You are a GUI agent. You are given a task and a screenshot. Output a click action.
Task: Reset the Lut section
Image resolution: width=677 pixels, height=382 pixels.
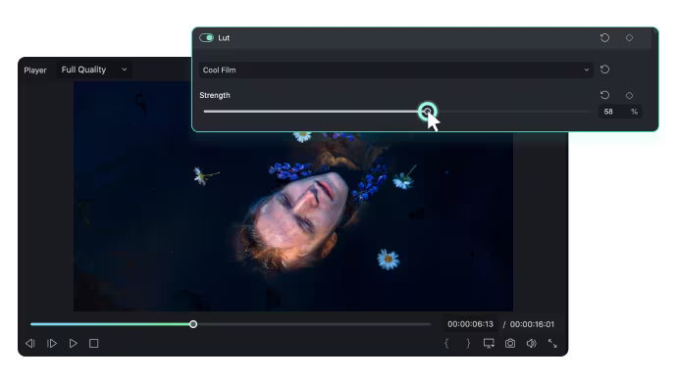click(x=604, y=38)
